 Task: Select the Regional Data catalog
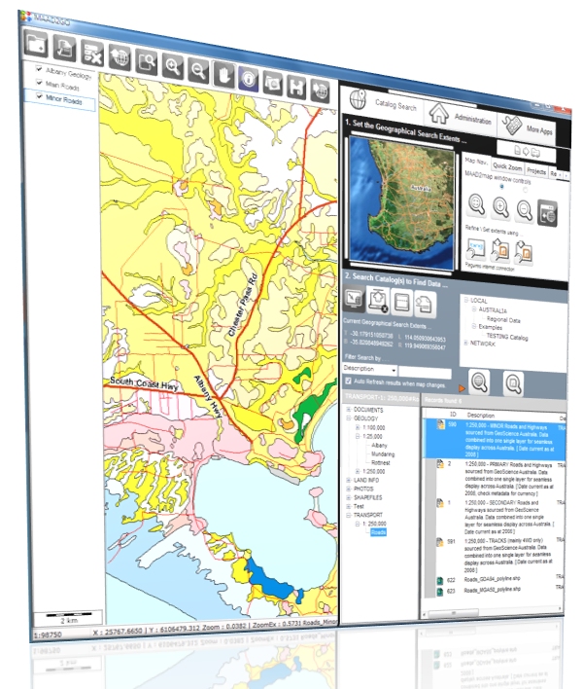click(x=503, y=319)
